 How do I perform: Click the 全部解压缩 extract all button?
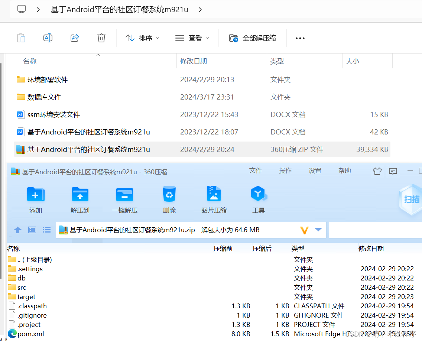(x=253, y=38)
